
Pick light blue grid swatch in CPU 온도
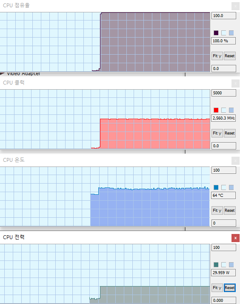pos(231,187)
